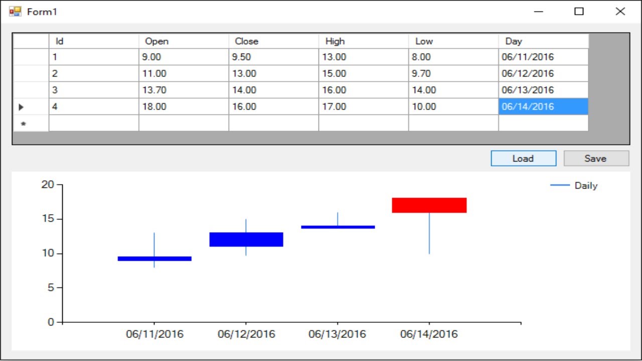This screenshot has height=361, width=642.
Task: Select Open cell with value 11.00
Action: [x=184, y=74]
